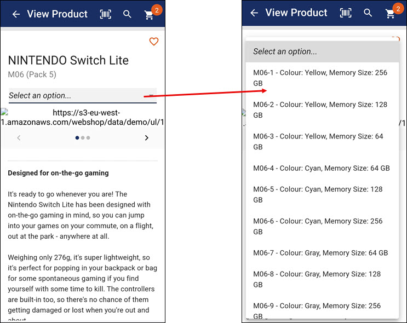Add product to favorites with heart icon
The height and width of the screenshot is (323, 407).
154,42
